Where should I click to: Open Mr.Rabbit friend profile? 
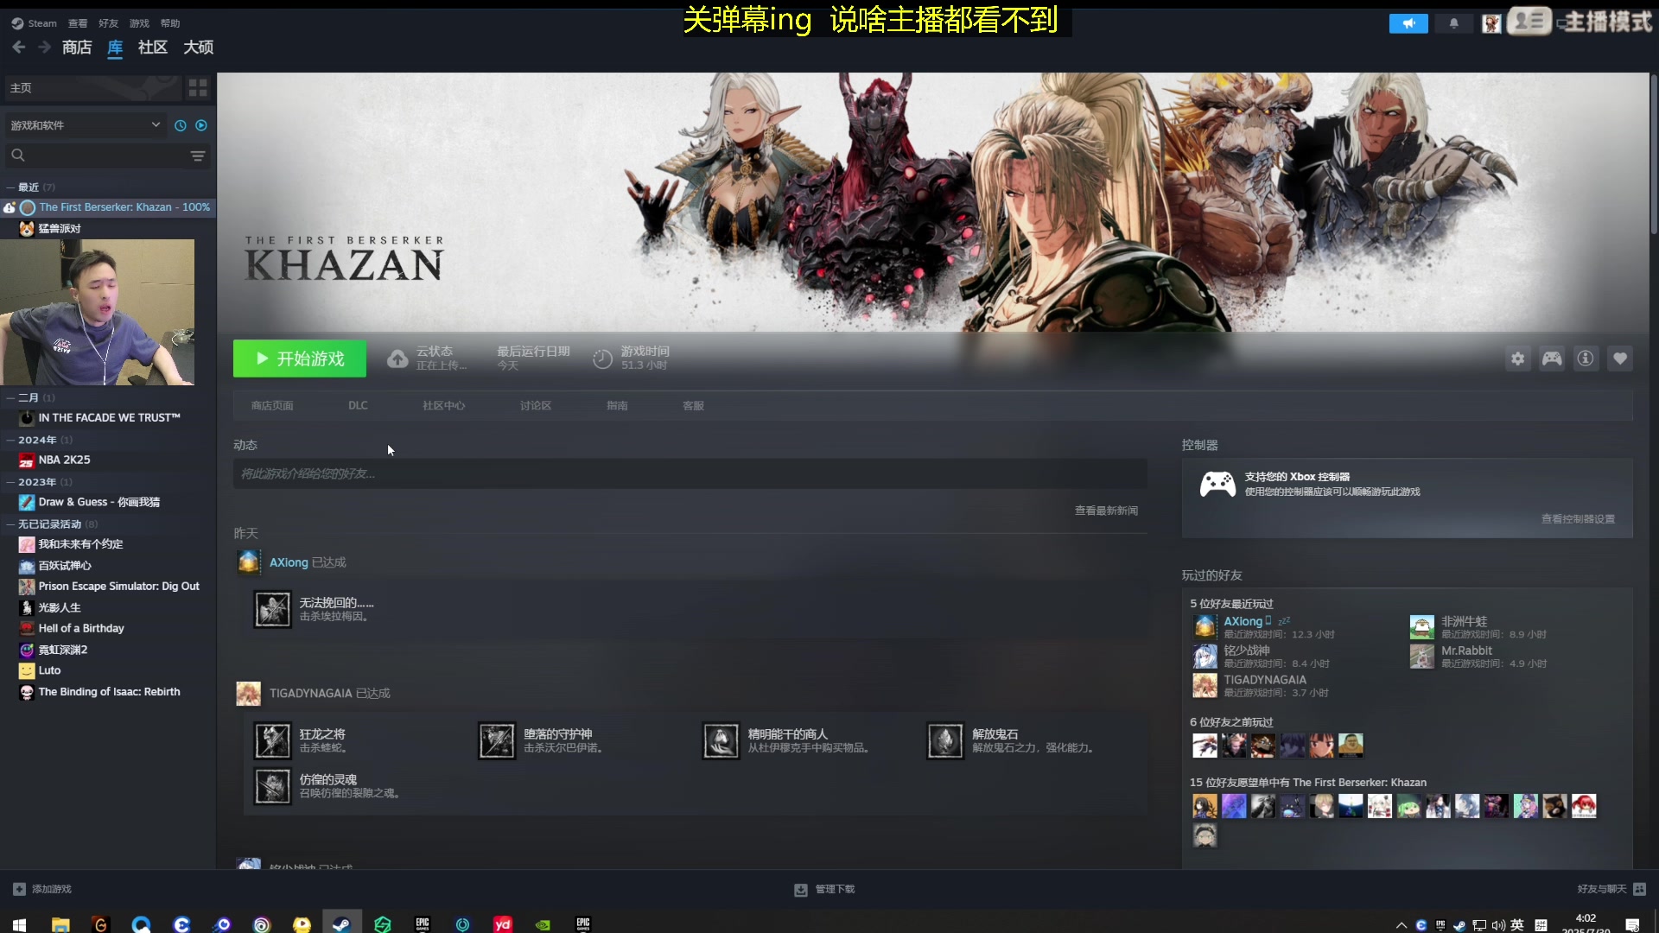pos(1466,651)
